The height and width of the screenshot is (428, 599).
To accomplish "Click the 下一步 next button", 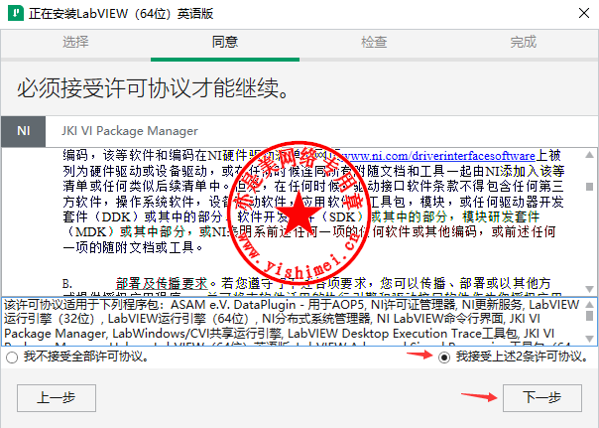I will tap(542, 398).
